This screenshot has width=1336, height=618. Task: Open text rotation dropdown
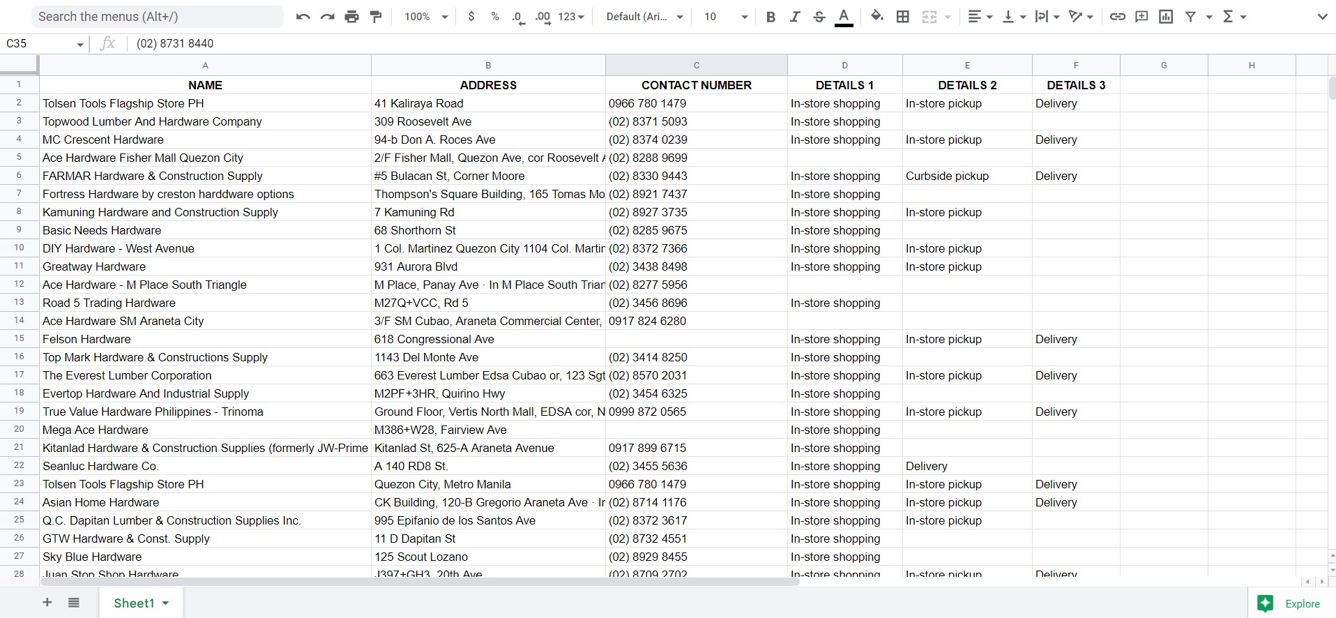click(x=1081, y=17)
